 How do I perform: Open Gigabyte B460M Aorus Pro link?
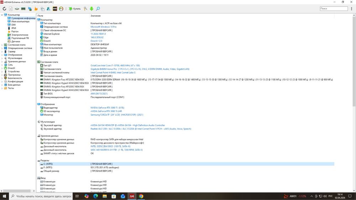[x=140, y=69]
